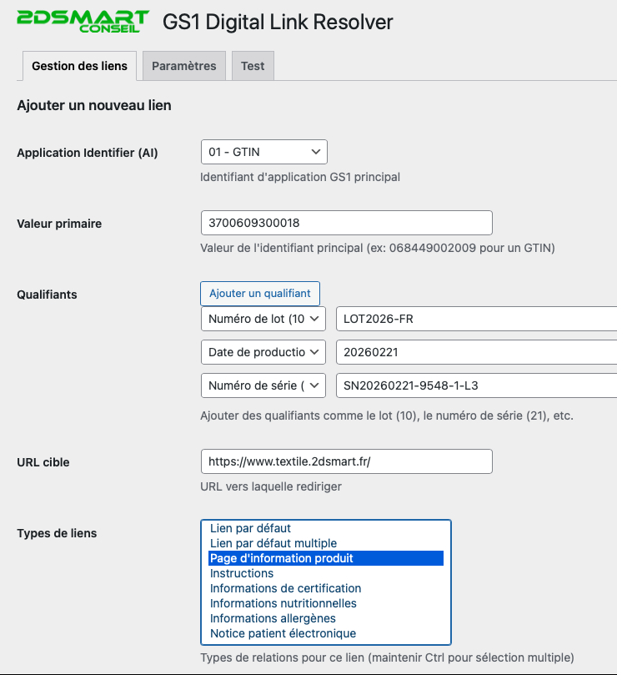Click the SN20260221-9548-1-L3 serial field
The height and width of the screenshot is (675, 617).
(x=475, y=386)
